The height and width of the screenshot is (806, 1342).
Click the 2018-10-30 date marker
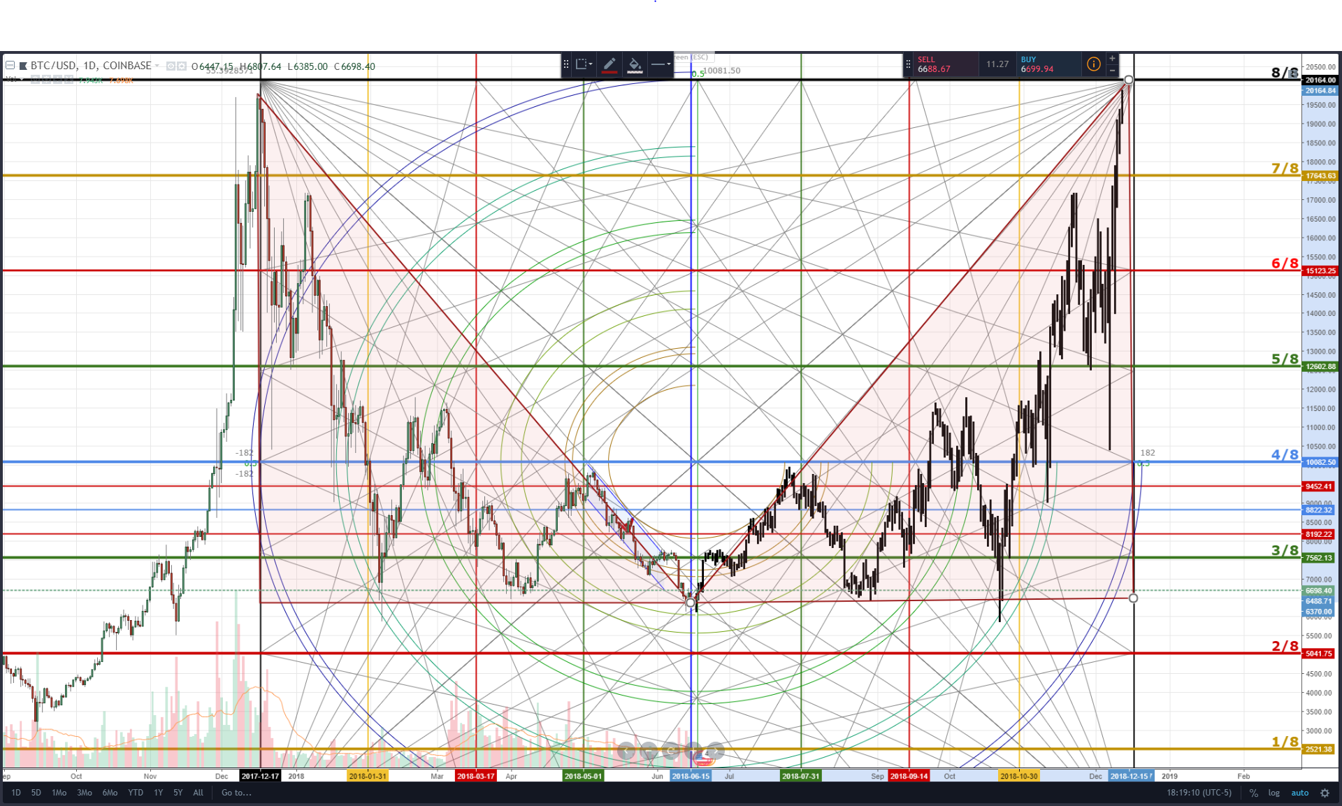1019,776
